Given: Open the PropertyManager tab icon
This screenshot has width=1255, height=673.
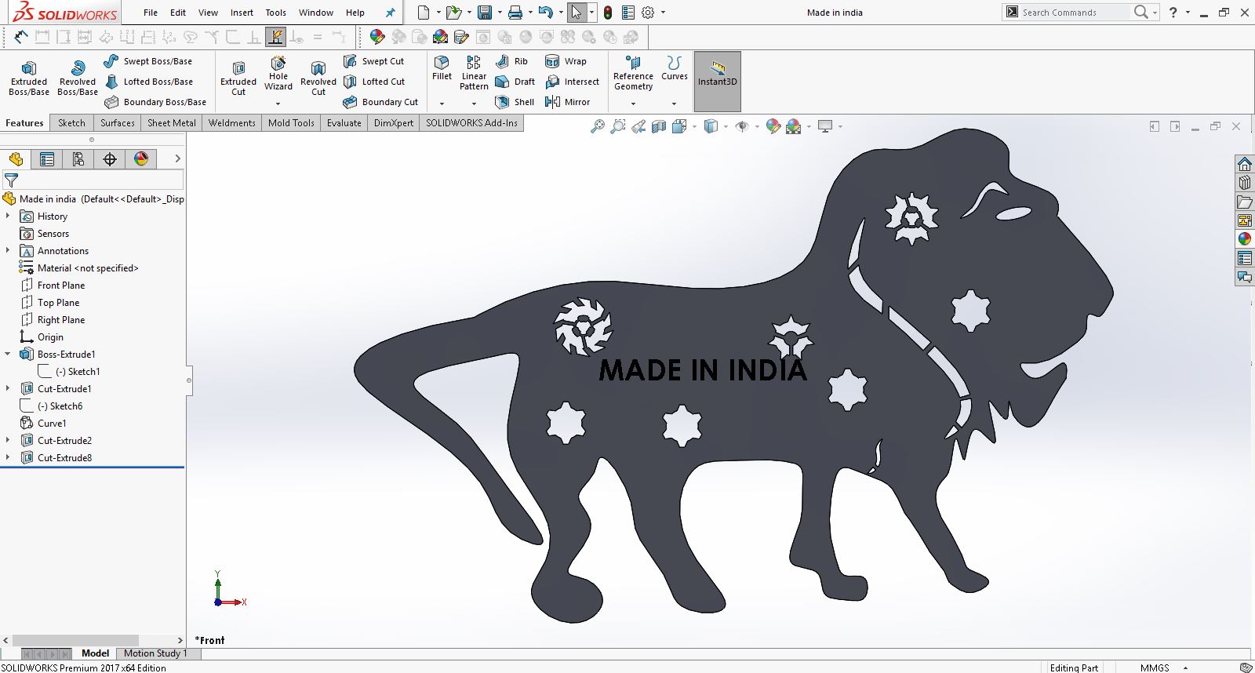Looking at the screenshot, I should click(x=47, y=159).
